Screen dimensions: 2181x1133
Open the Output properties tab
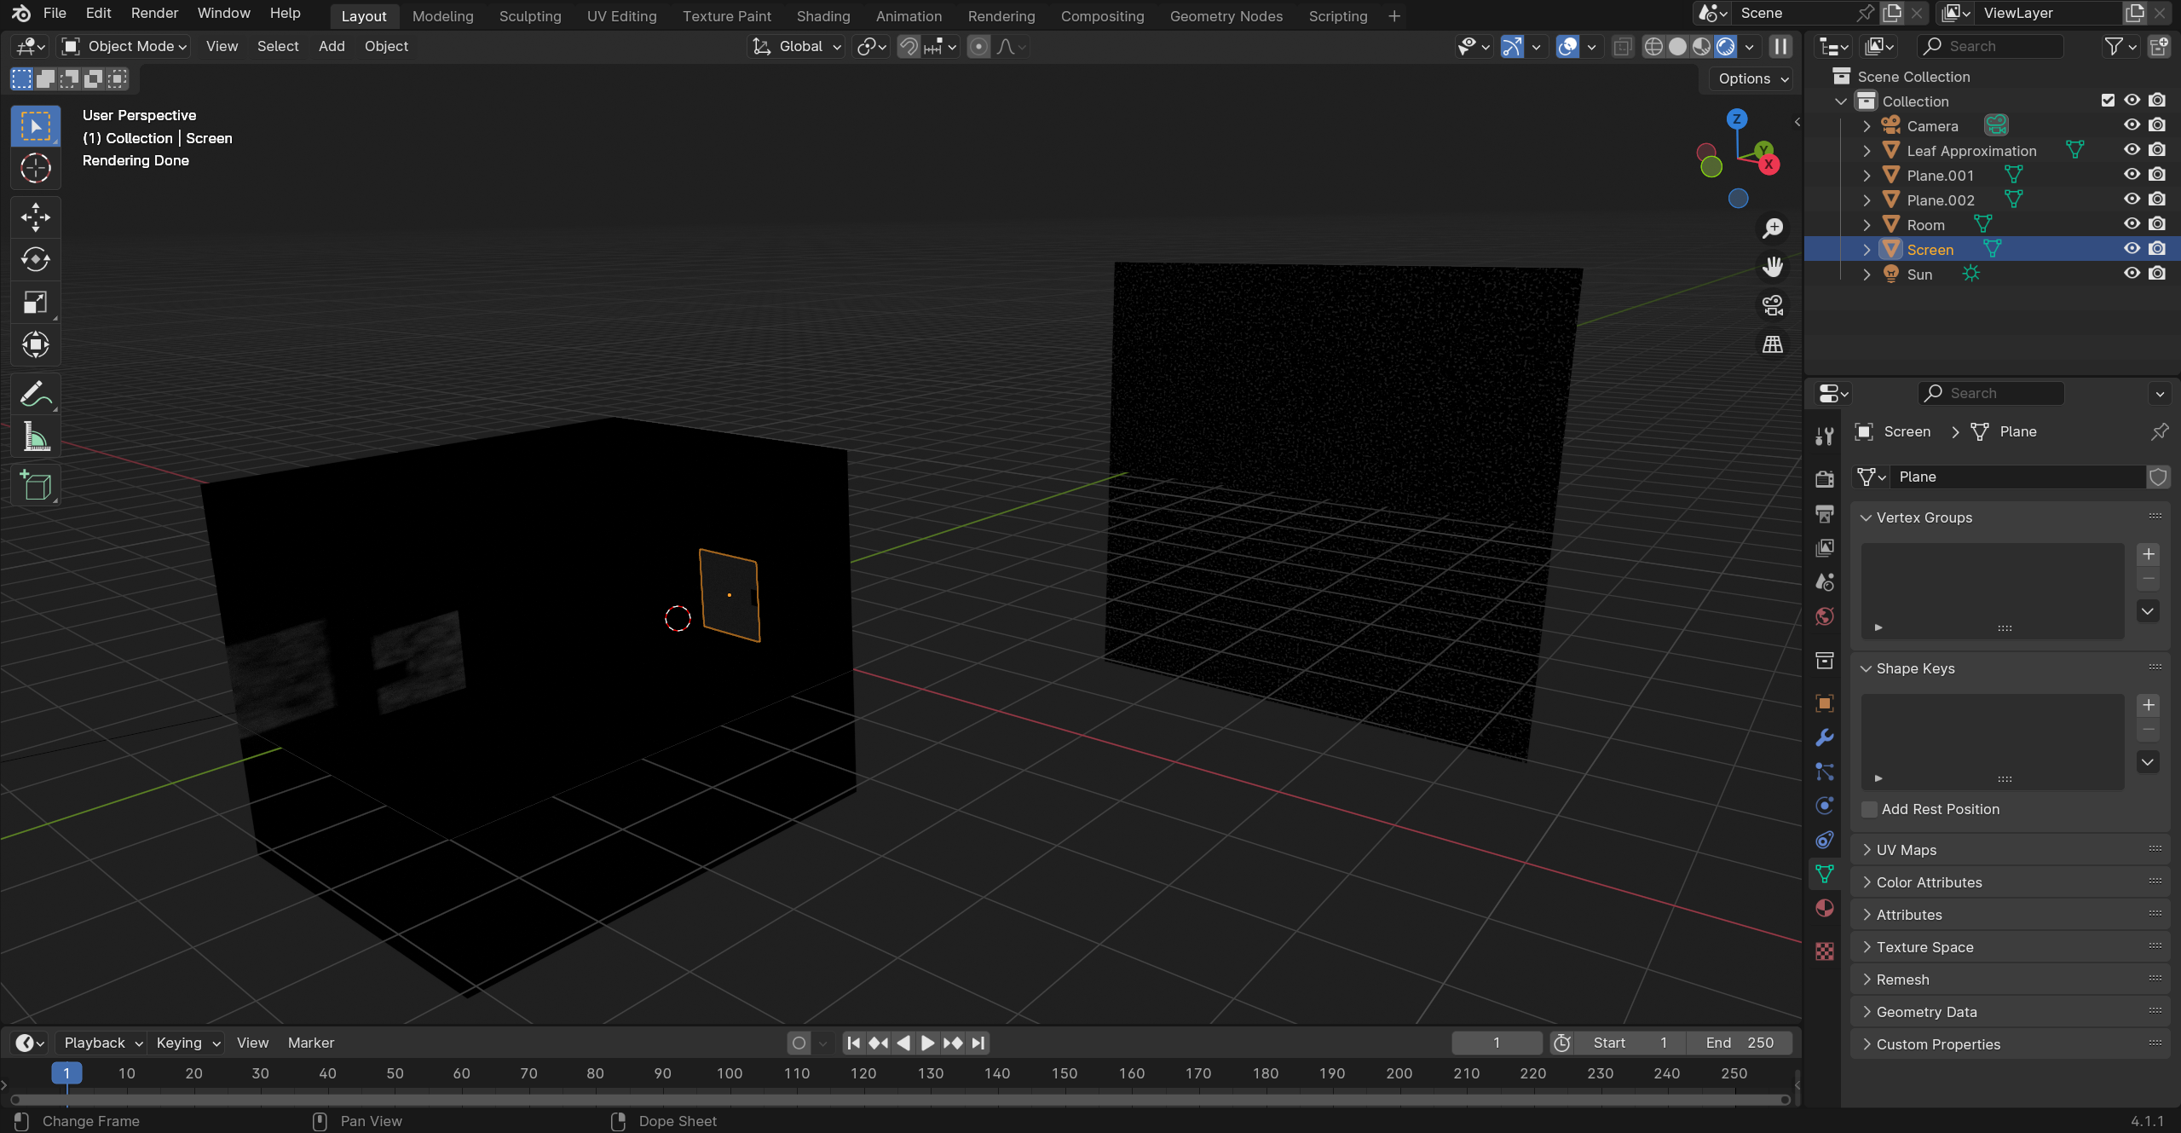pyautogui.click(x=1825, y=513)
